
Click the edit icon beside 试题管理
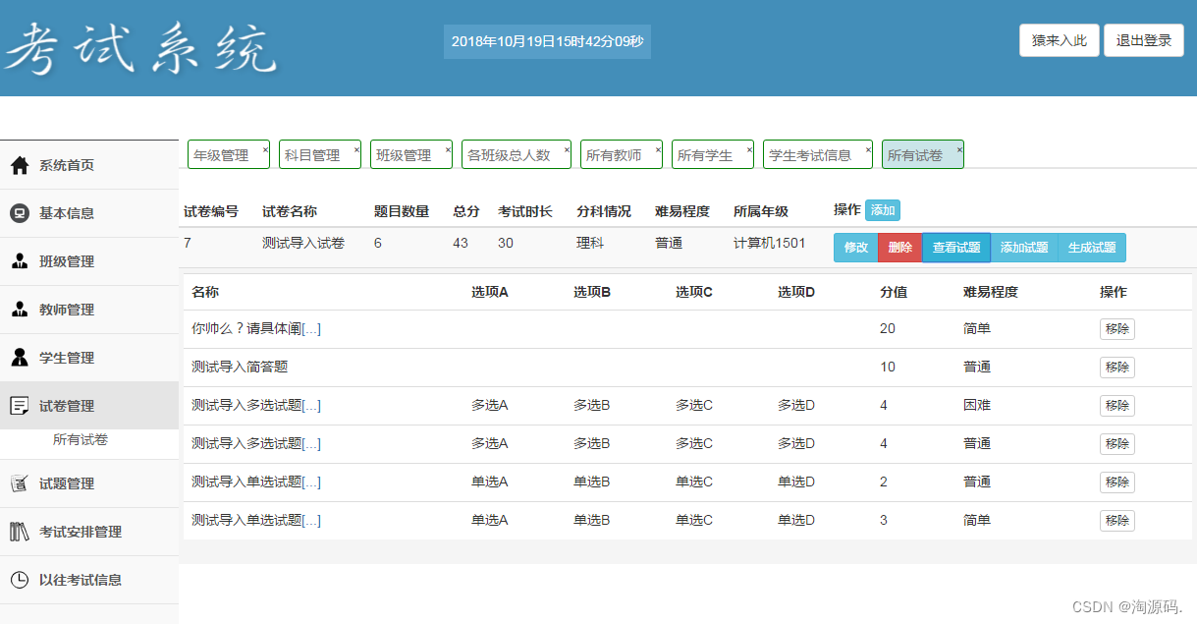coord(20,483)
